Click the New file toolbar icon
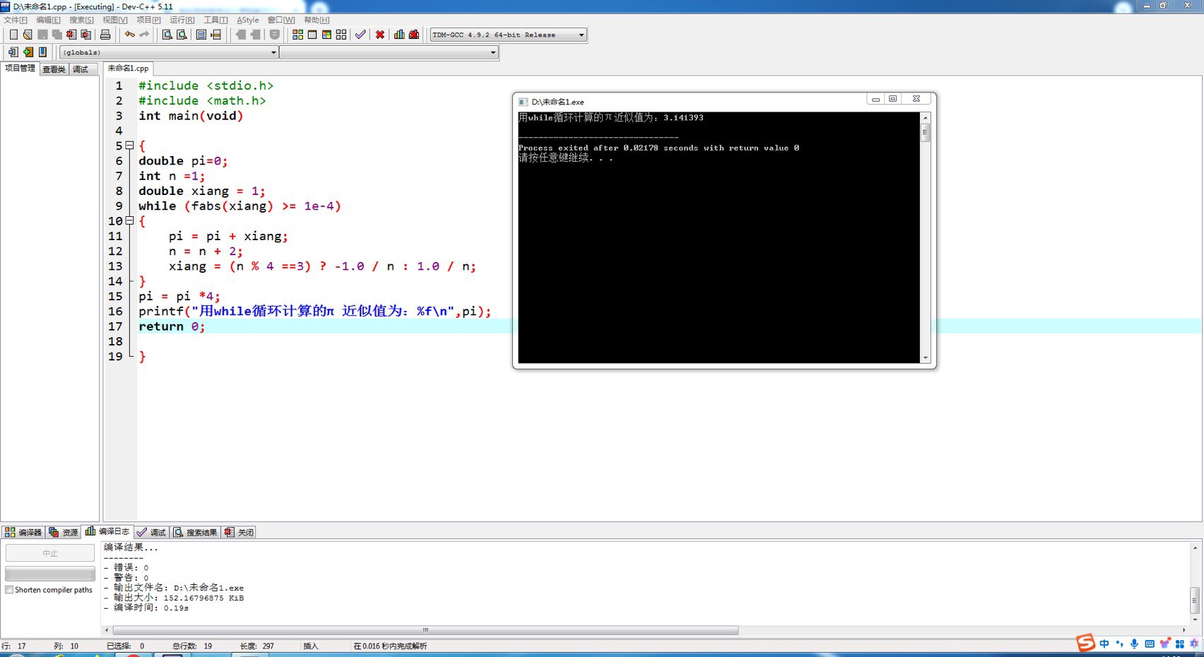The height and width of the screenshot is (657, 1204). click(13, 35)
